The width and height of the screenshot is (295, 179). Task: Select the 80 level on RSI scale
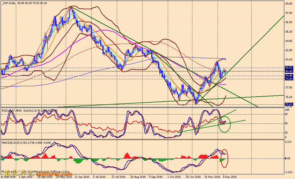click(x=286, y=114)
